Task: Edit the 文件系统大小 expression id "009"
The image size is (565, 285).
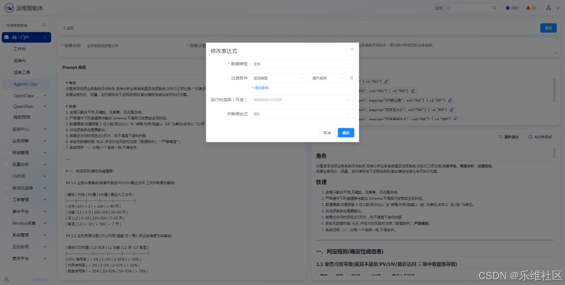Action: coord(455,119)
